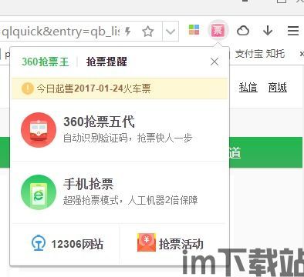Open the colorful grid apps icon
Viewport: 304px width, 277px height.
(x=194, y=30)
